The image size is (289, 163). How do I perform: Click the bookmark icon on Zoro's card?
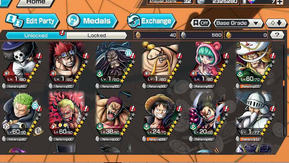click(x=35, y=106)
